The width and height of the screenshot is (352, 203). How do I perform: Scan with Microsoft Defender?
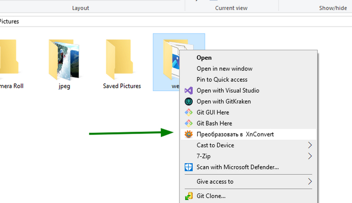pyautogui.click(x=237, y=167)
